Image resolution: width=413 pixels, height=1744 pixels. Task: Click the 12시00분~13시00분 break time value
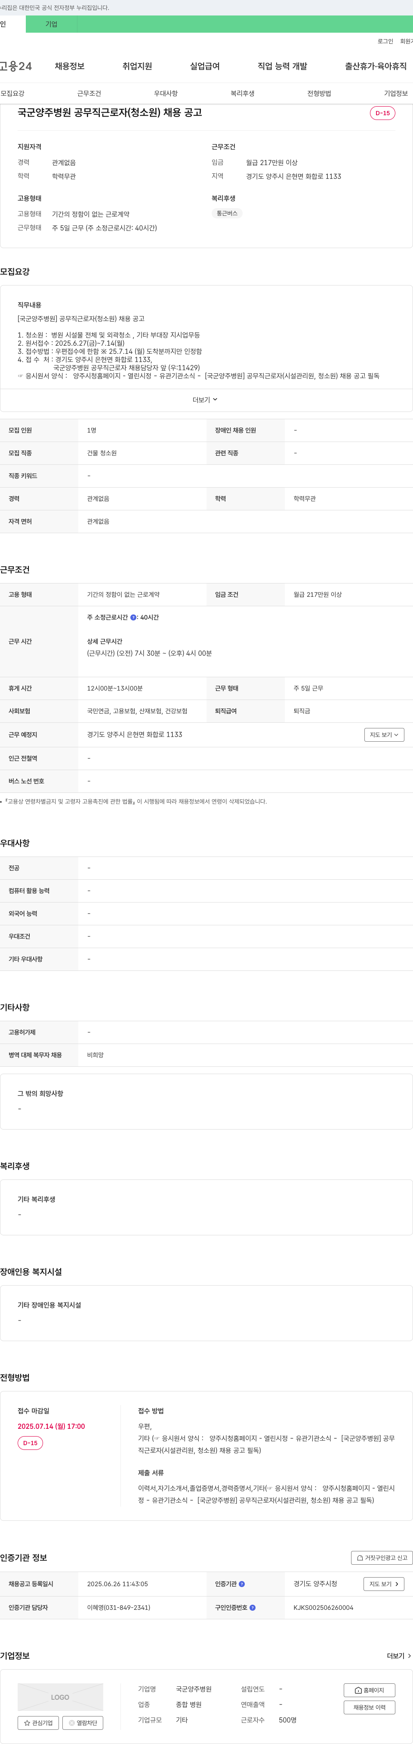tap(114, 688)
